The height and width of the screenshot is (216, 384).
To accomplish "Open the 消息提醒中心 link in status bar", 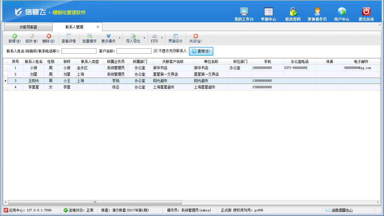I will point(342,210).
